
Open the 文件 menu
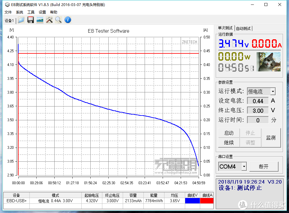tap(8, 12)
